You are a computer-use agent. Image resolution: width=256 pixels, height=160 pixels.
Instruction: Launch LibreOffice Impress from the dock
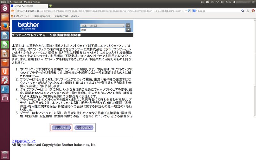tap(5, 53)
